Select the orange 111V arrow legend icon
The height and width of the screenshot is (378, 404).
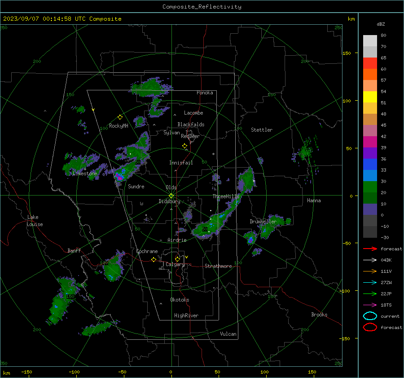click(370, 271)
